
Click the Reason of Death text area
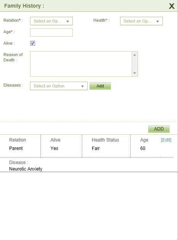(81, 64)
